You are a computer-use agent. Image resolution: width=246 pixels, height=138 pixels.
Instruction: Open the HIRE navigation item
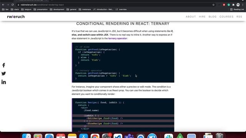click(x=202, y=16)
